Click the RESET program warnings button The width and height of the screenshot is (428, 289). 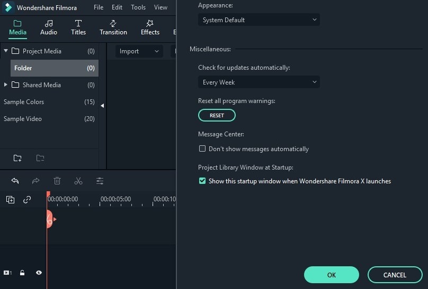217,115
